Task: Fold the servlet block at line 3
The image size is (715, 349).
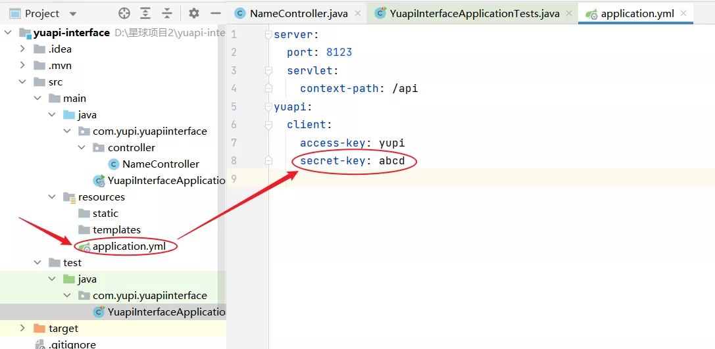Action: (x=268, y=70)
